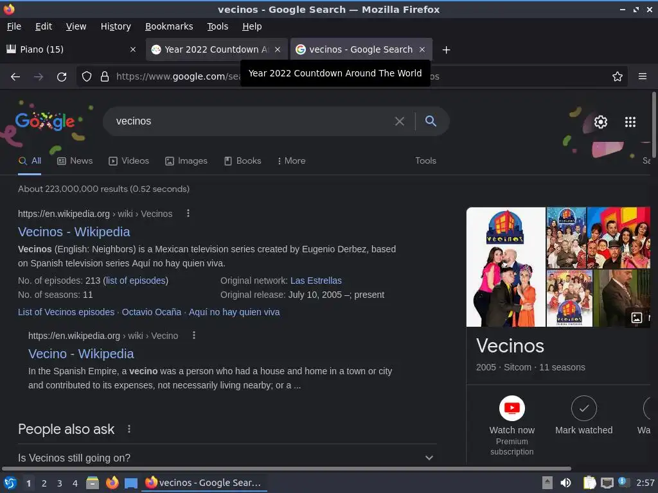Select the News search tab
658x493 pixels.
click(x=75, y=161)
